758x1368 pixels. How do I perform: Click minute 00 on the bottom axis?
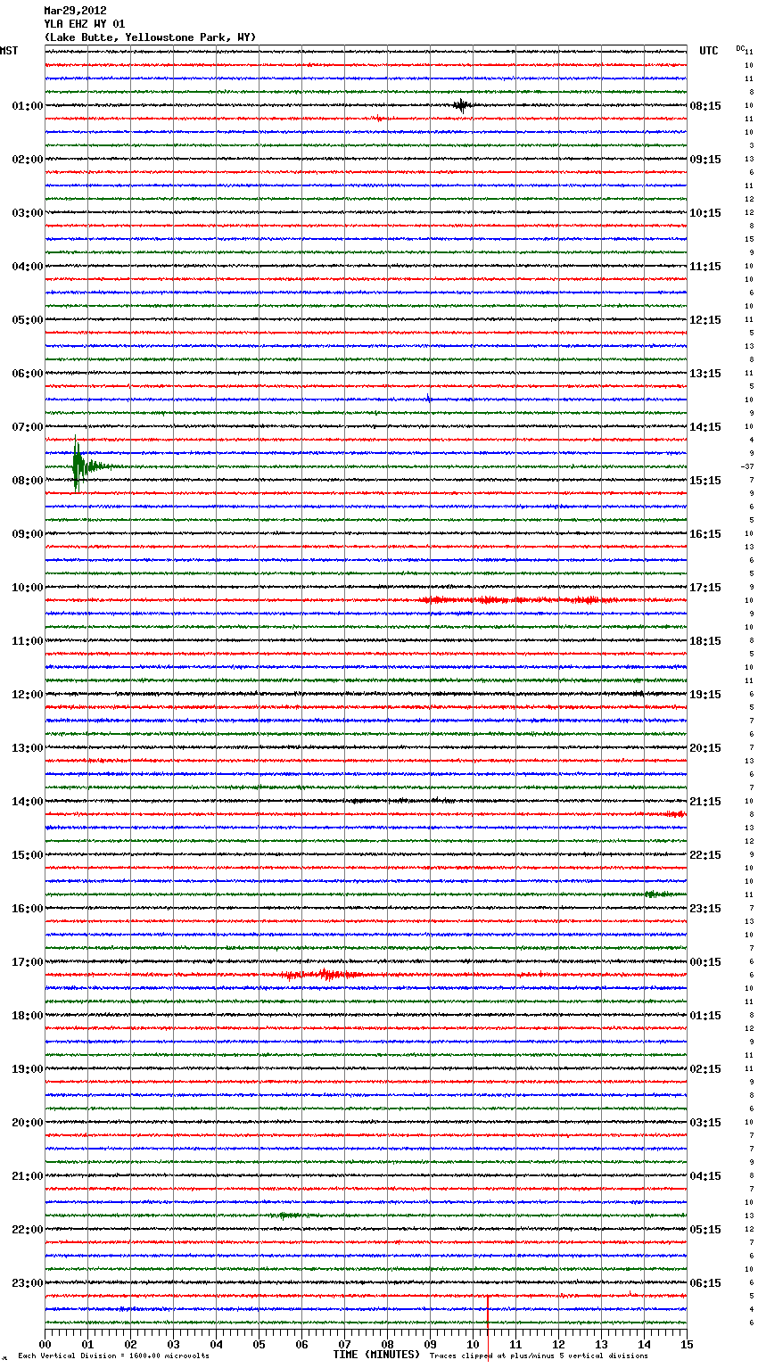point(45,1344)
